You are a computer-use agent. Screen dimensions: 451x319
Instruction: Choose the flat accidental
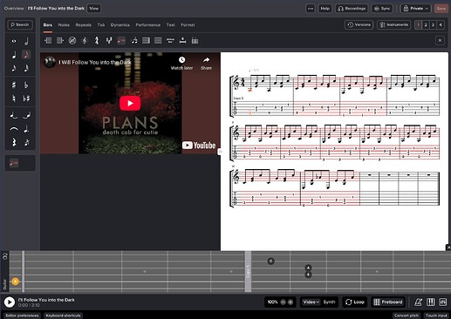[26, 85]
